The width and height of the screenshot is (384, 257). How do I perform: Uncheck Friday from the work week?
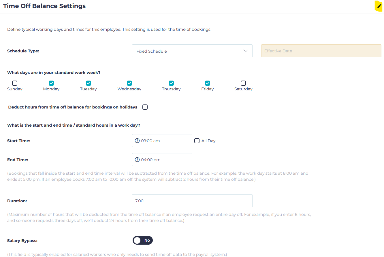(207, 83)
